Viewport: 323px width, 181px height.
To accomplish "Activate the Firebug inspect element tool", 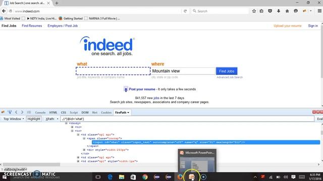I will pos(10,112).
